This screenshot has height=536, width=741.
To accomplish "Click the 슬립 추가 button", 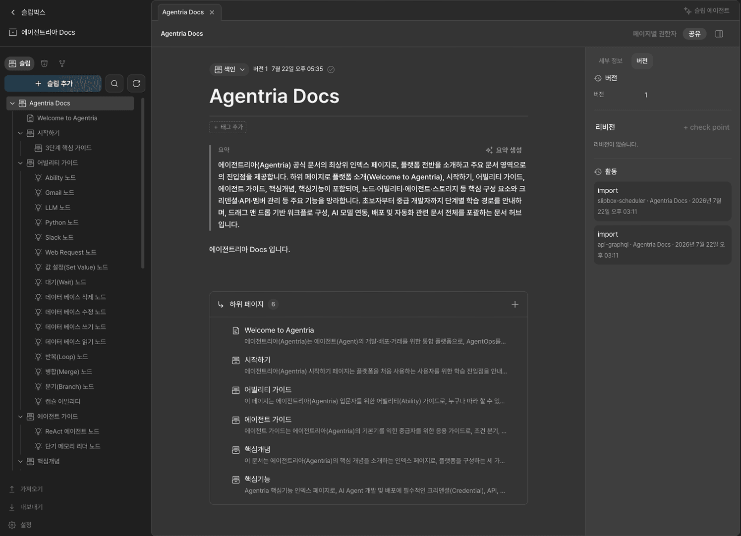I will click(x=53, y=84).
